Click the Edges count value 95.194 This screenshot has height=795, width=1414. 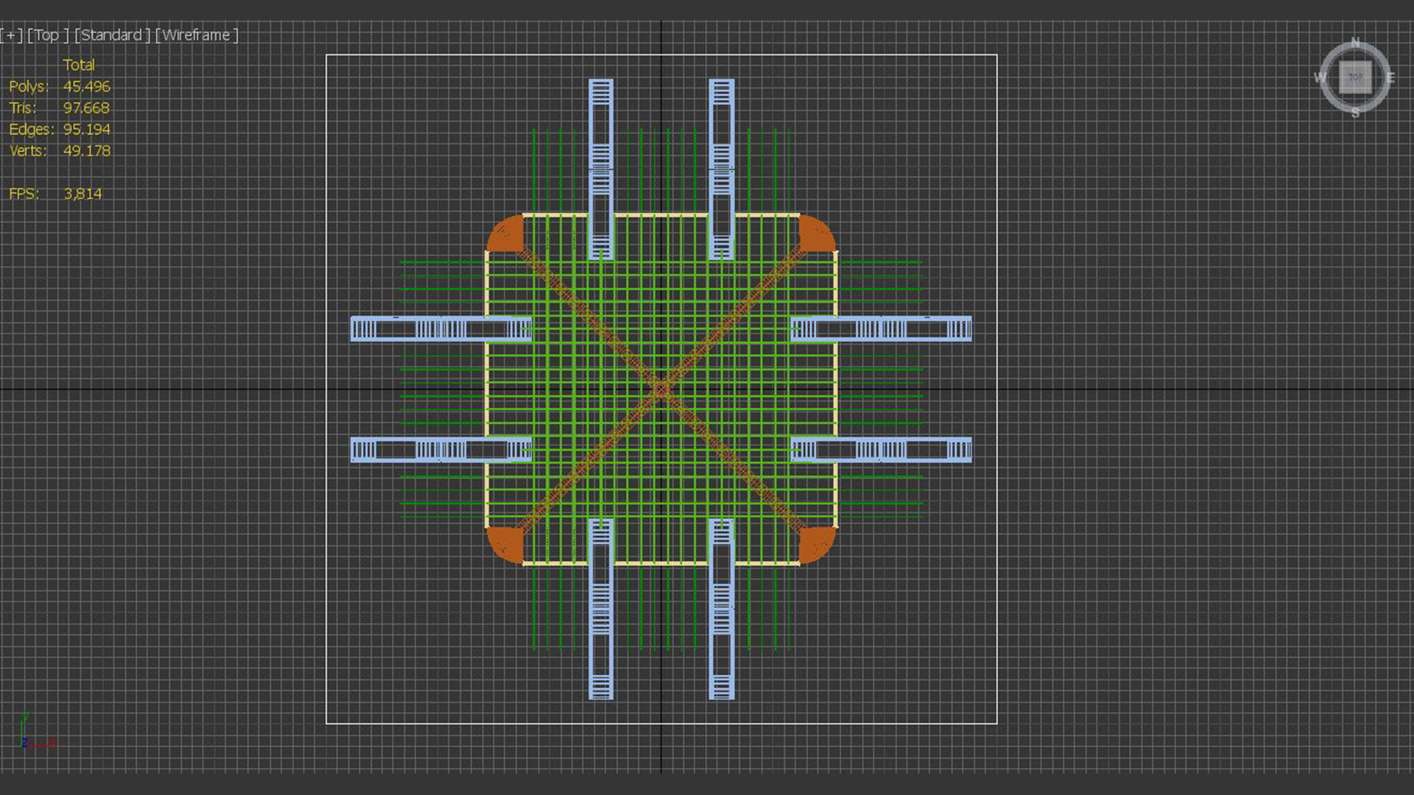pos(86,130)
